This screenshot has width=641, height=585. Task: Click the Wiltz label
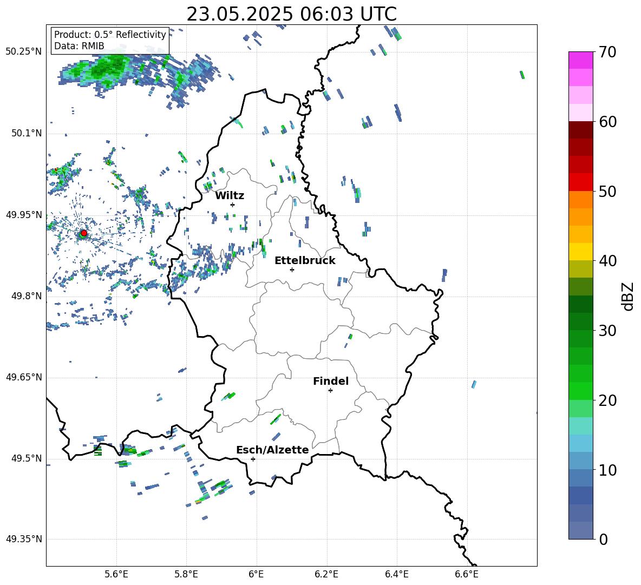(230, 196)
